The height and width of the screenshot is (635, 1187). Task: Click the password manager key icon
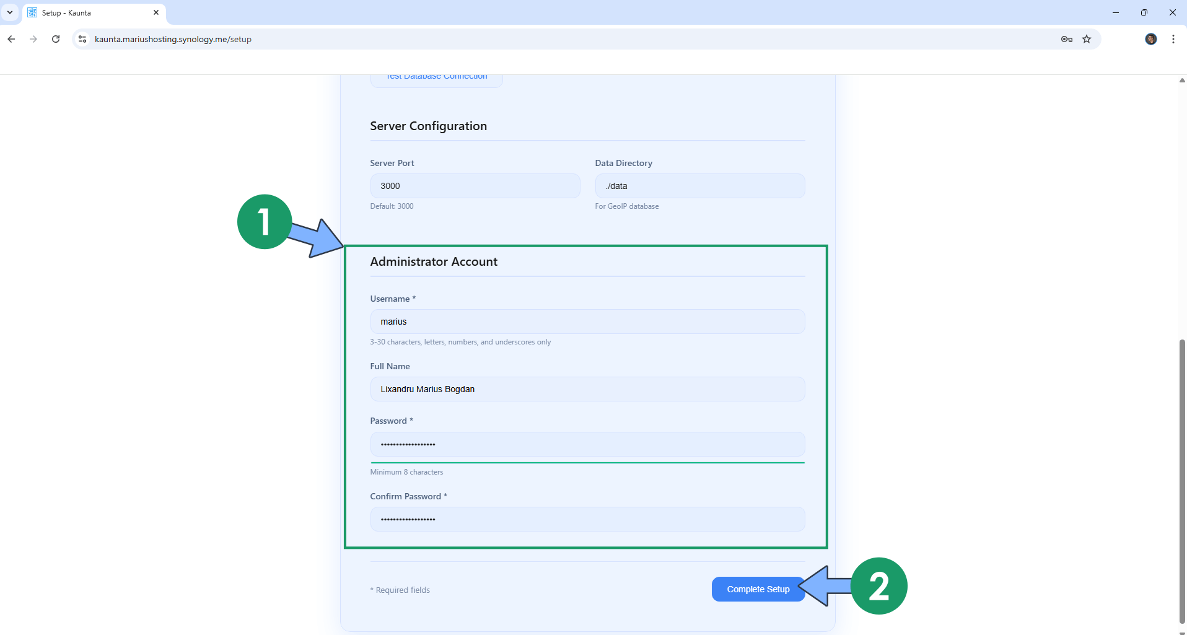[x=1067, y=39]
